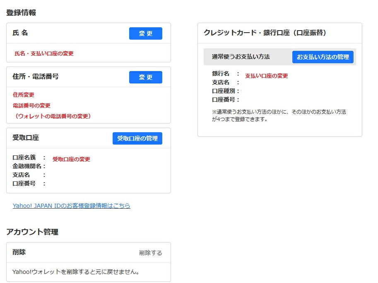Screen dimensions: 378x283
Task: Click 削除する to delete the wallet
Action: [x=150, y=253]
